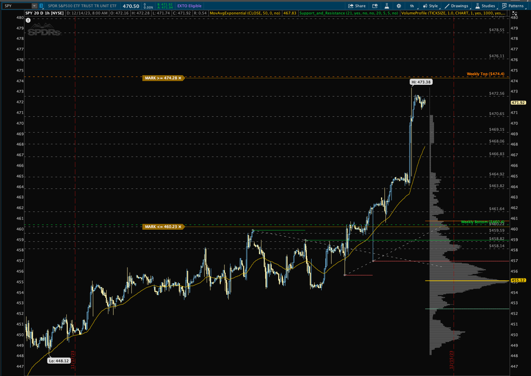Viewport: 531px width, 376px height.
Task: Click the SPDR S&P500 ETF TRUST description
Action: (x=81, y=6)
